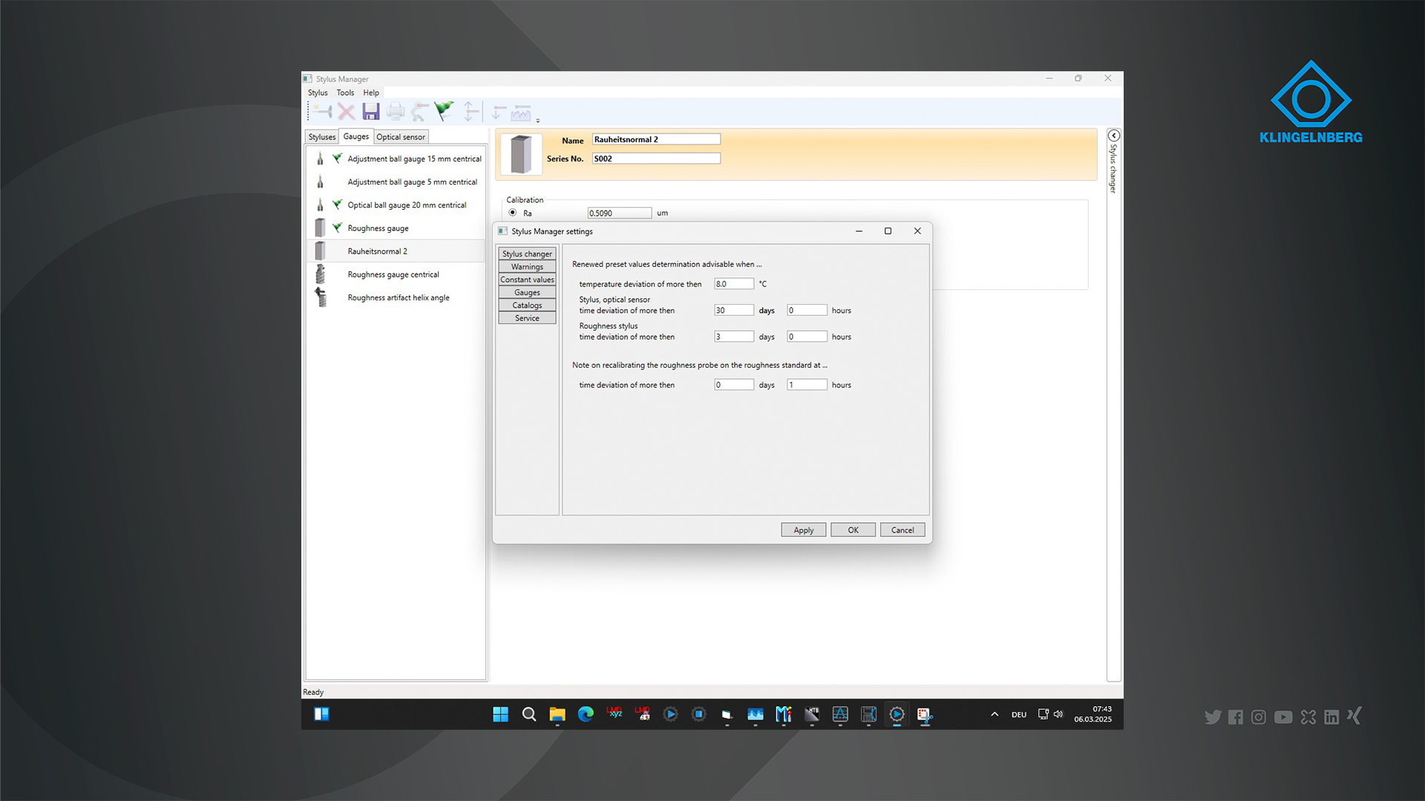Screen dimensions: 1425x801
Task: Select the Roughness gauge list entry
Action: [x=396, y=228]
